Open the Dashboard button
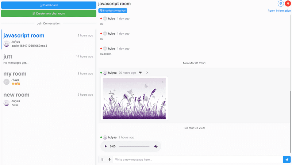Viewport: 292px width, 165px height. coord(48,5)
